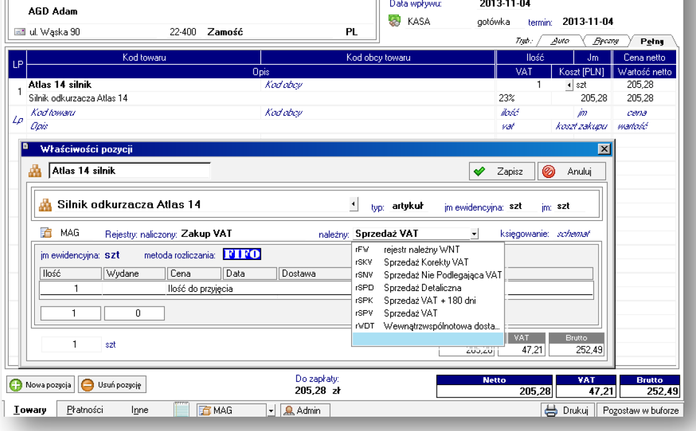Screen dimensions: 696x431
Task: Expand the należny Sprzedaż VAT dropdown arrow
Action: 474,234
